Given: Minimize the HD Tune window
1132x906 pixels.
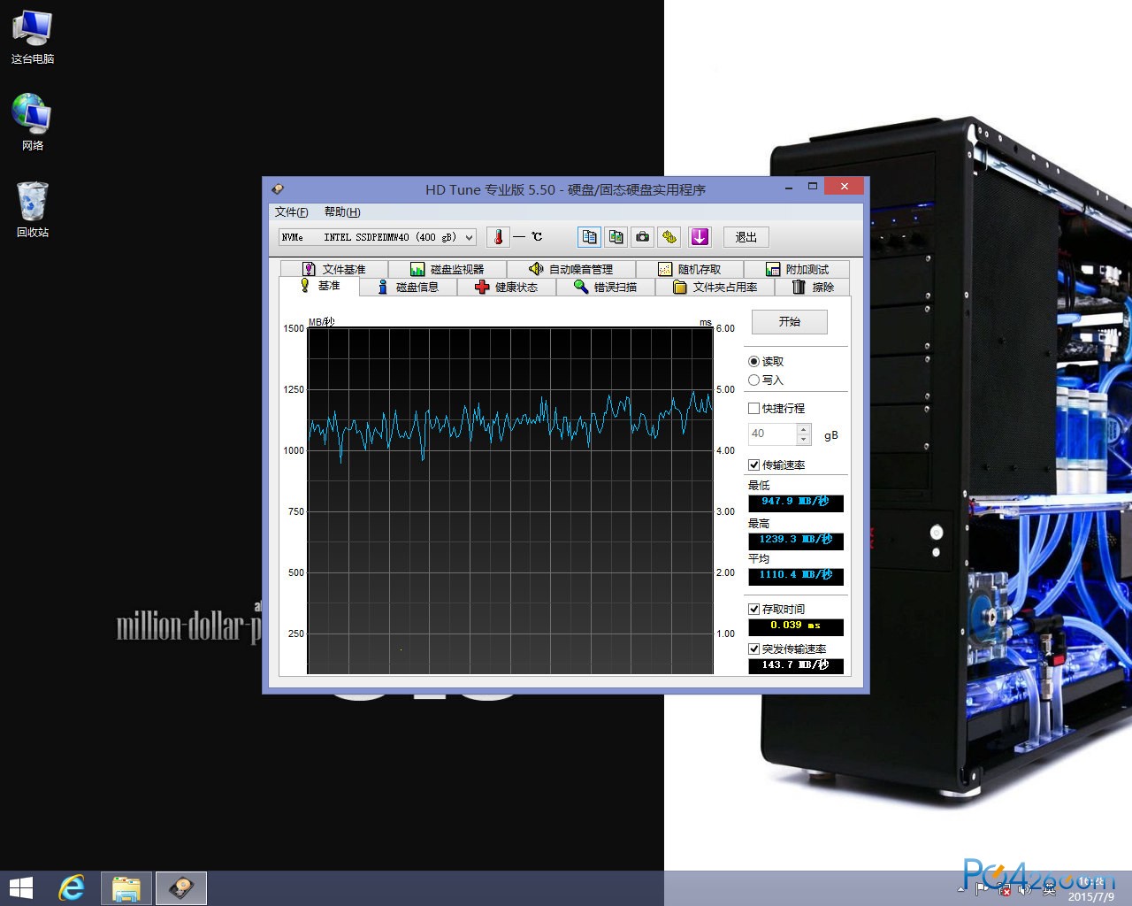Looking at the screenshot, I should (x=789, y=187).
